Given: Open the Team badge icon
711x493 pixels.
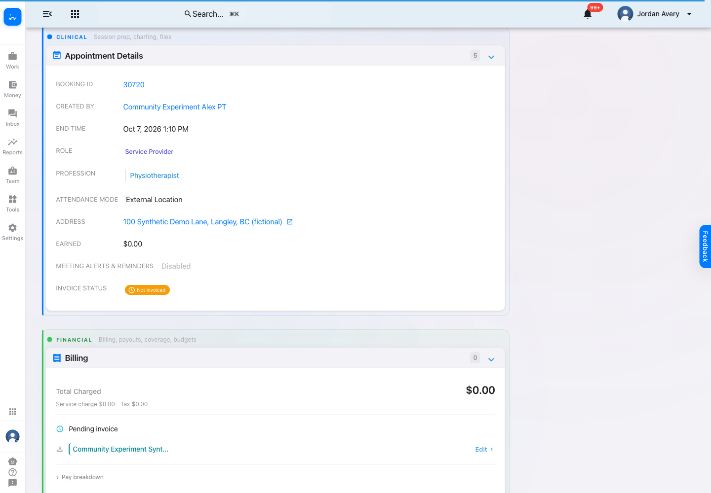Looking at the screenshot, I should pyautogui.click(x=12, y=175).
